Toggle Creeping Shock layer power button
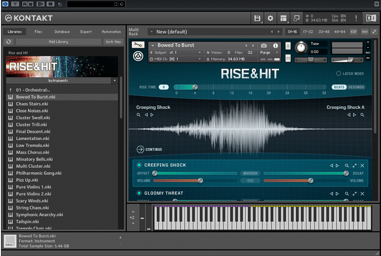The width and height of the screenshot is (381, 256). coord(139,165)
